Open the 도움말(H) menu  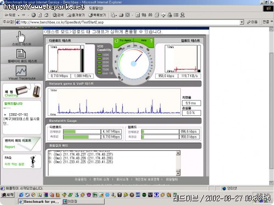96,8
